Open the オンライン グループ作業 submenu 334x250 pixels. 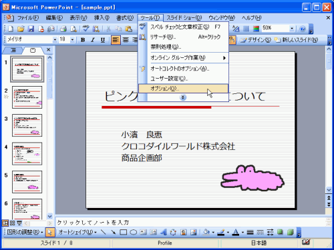[183, 58]
